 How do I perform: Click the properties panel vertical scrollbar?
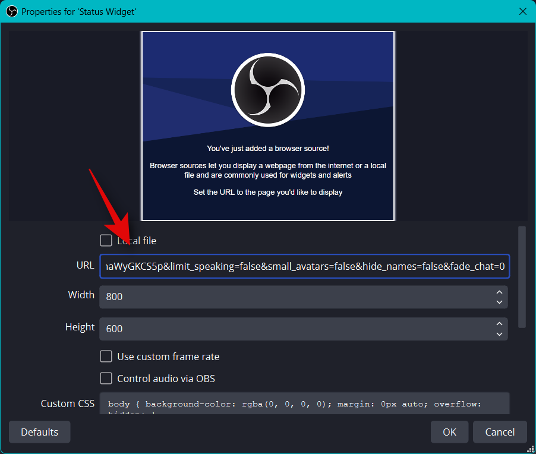(522, 277)
